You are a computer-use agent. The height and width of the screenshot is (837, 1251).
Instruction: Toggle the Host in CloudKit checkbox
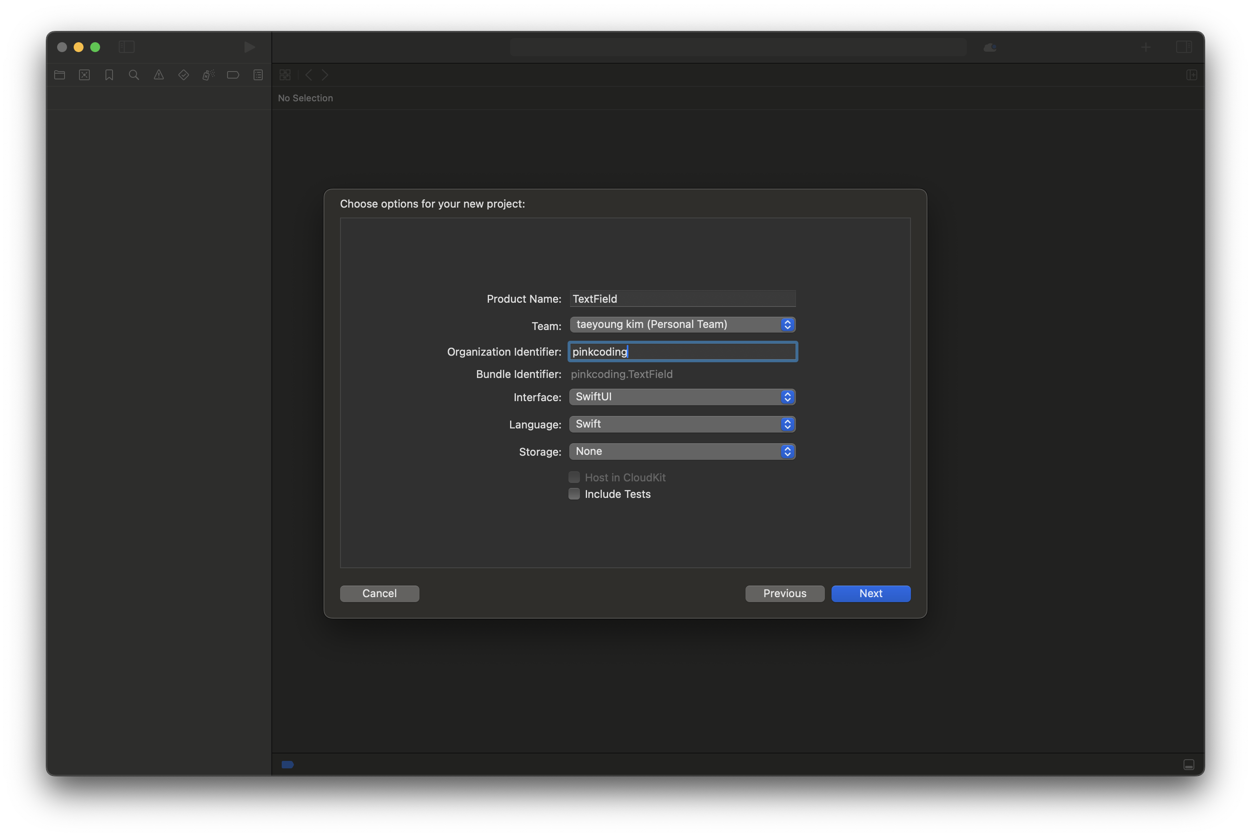(574, 476)
